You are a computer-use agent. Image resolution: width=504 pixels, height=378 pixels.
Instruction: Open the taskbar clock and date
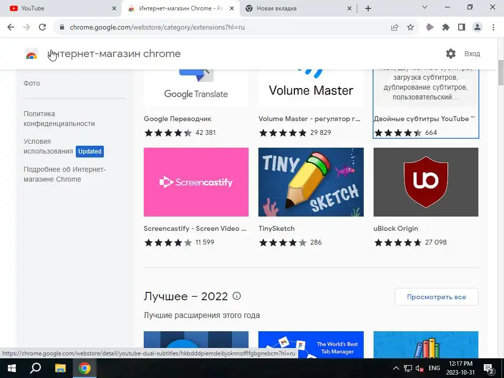click(x=461, y=368)
